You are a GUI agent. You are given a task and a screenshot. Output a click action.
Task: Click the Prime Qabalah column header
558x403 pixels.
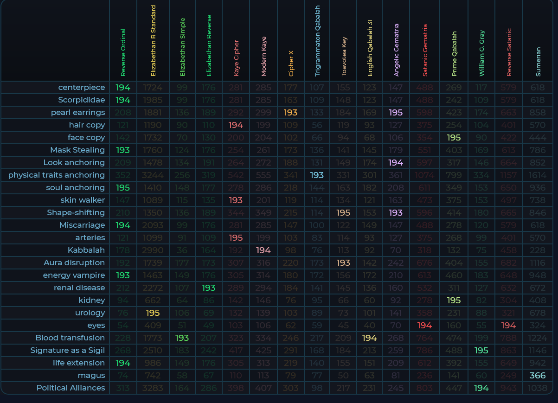[454, 54]
